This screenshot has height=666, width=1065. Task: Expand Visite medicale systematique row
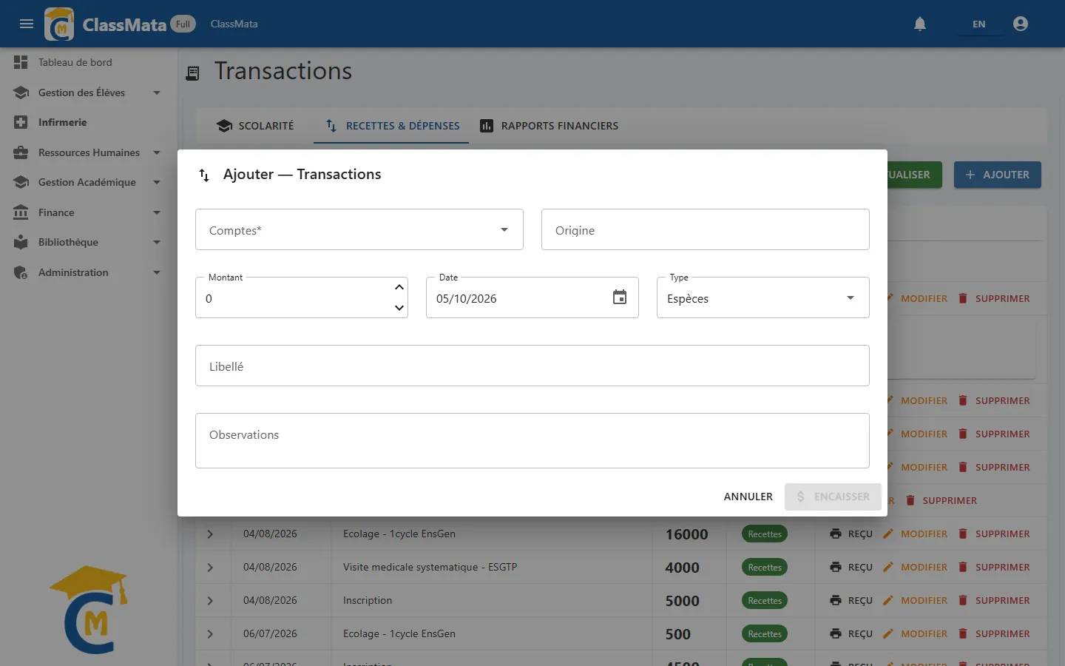tap(210, 568)
